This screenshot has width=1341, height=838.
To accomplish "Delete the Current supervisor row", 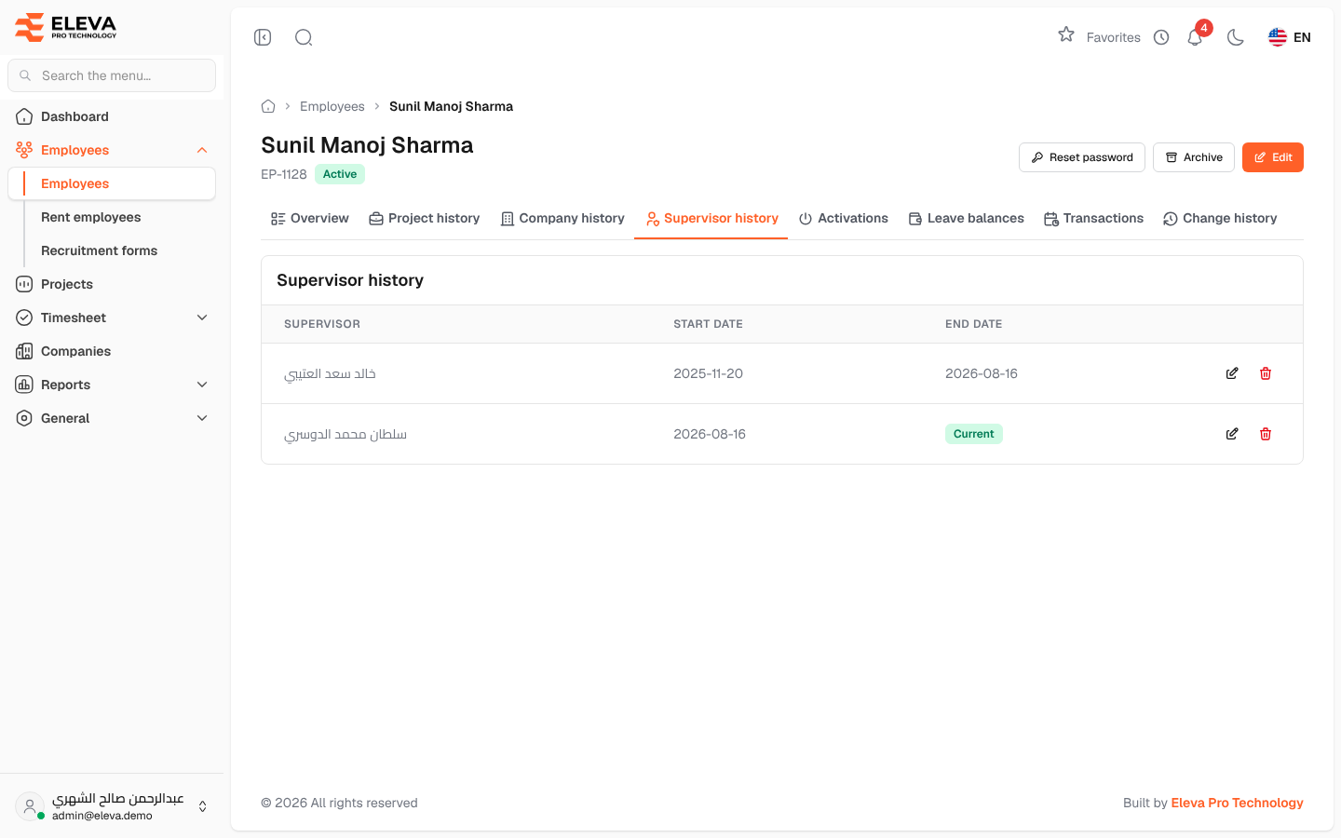I will (1266, 434).
